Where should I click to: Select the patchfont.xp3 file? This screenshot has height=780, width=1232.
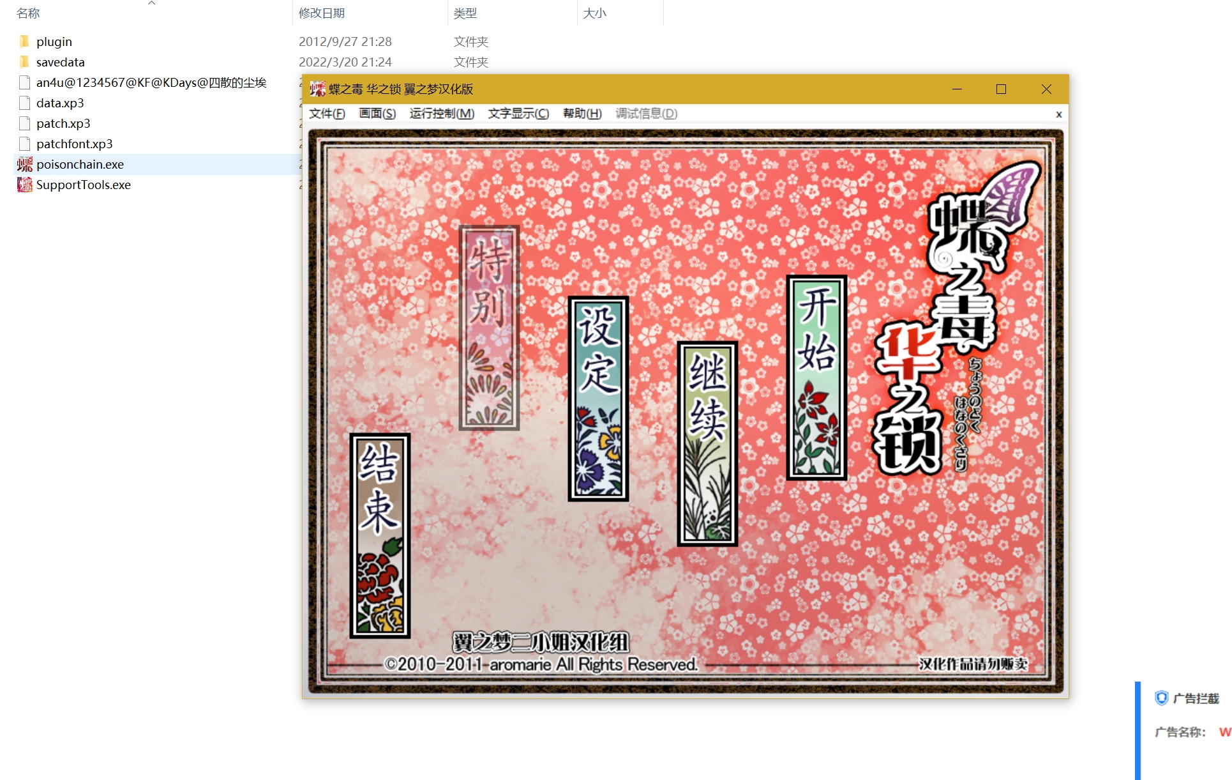tap(74, 144)
